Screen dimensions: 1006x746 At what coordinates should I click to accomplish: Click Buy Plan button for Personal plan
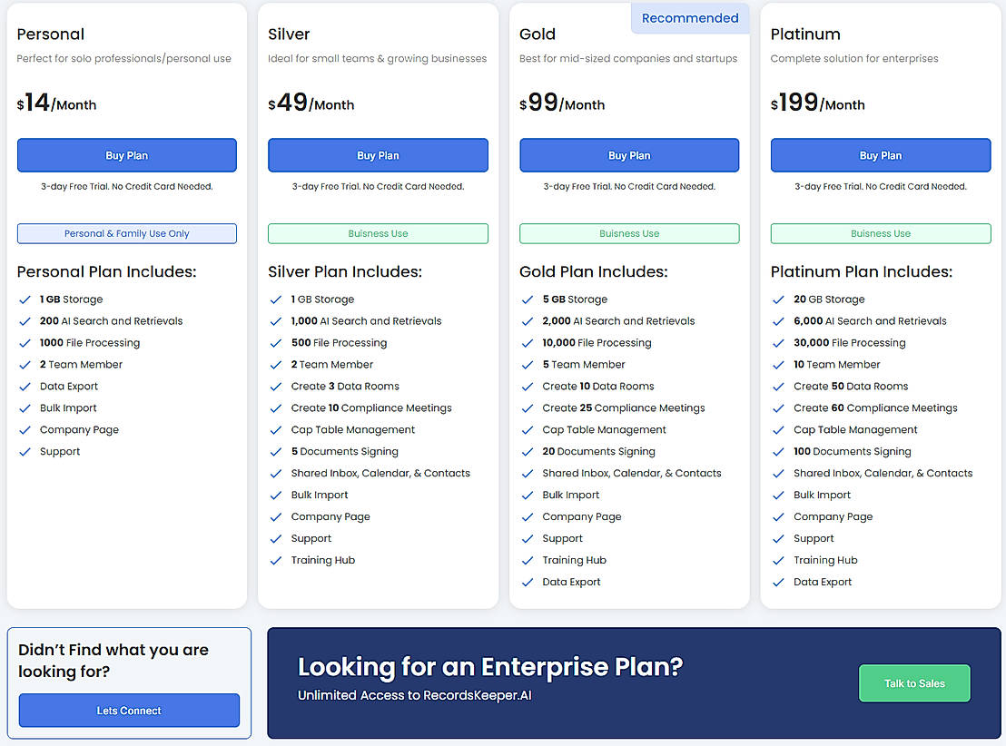tap(127, 155)
